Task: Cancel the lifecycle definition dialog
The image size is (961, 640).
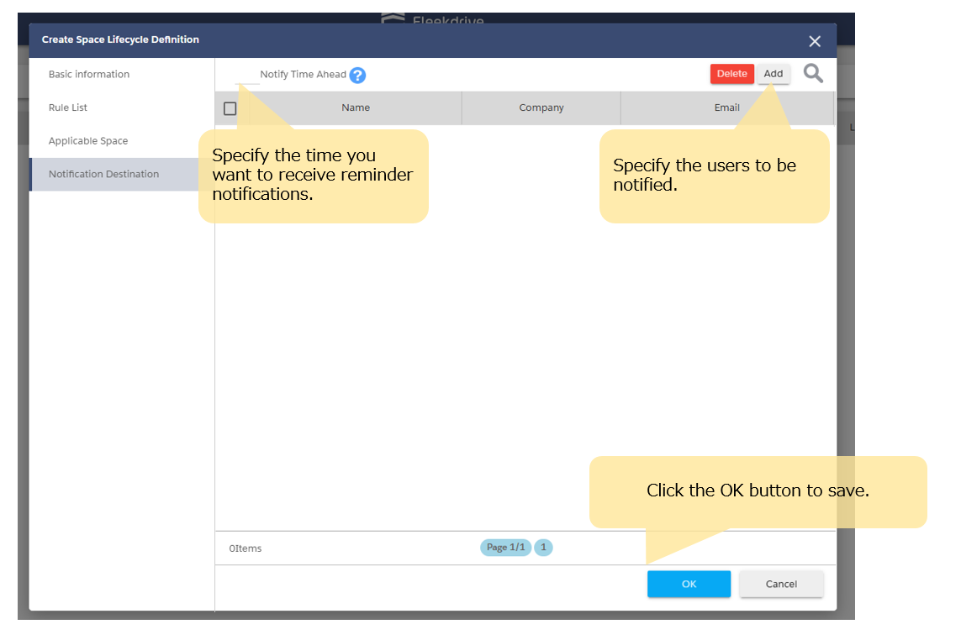Action: (x=781, y=585)
